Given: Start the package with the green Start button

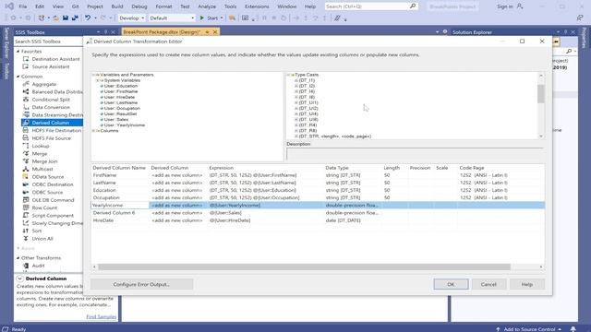Looking at the screenshot, I should [210, 18].
